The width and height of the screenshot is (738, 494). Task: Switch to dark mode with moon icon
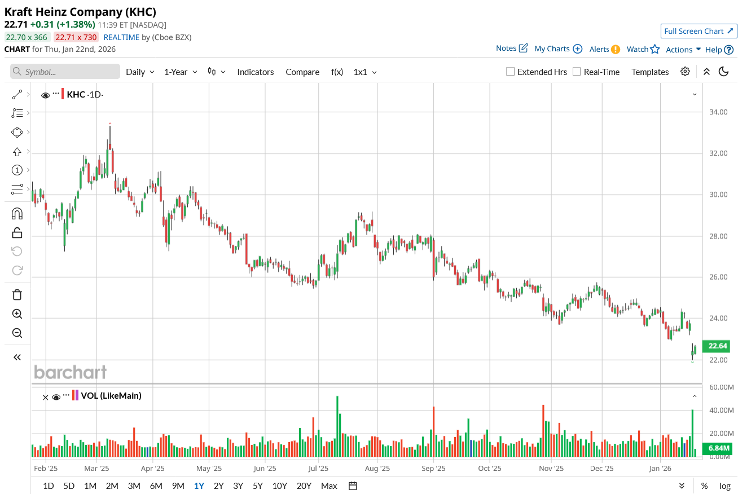tap(723, 72)
